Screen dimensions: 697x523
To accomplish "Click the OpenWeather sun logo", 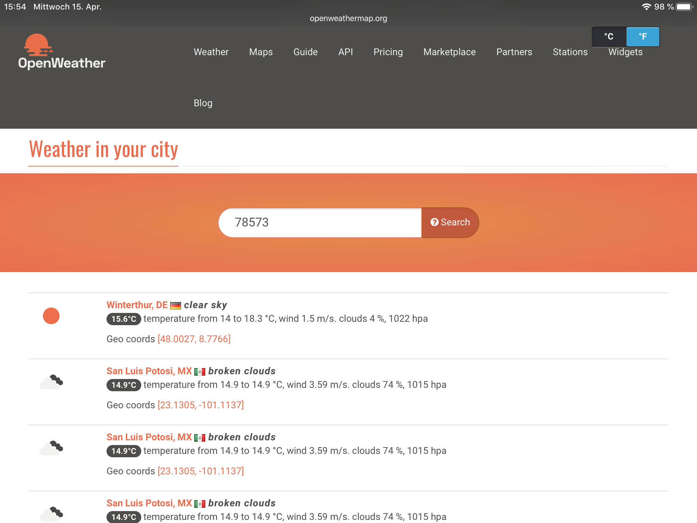I will 38,45.
